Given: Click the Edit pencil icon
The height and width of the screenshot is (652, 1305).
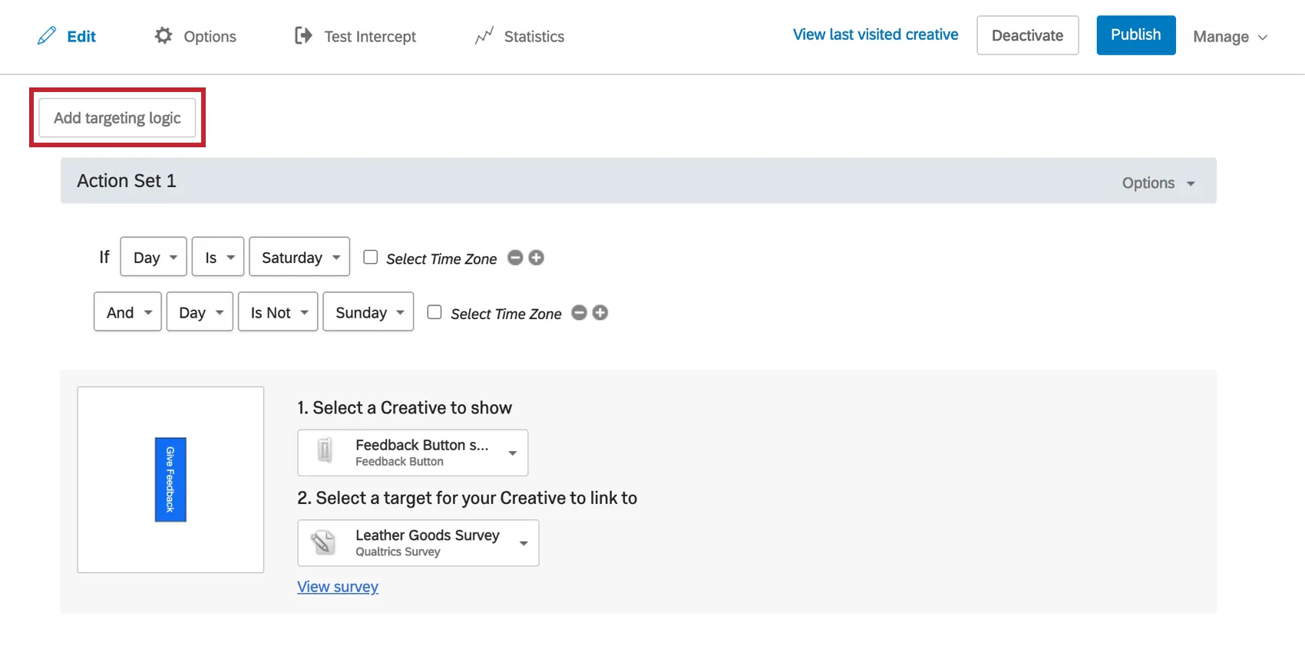Looking at the screenshot, I should pyautogui.click(x=47, y=35).
